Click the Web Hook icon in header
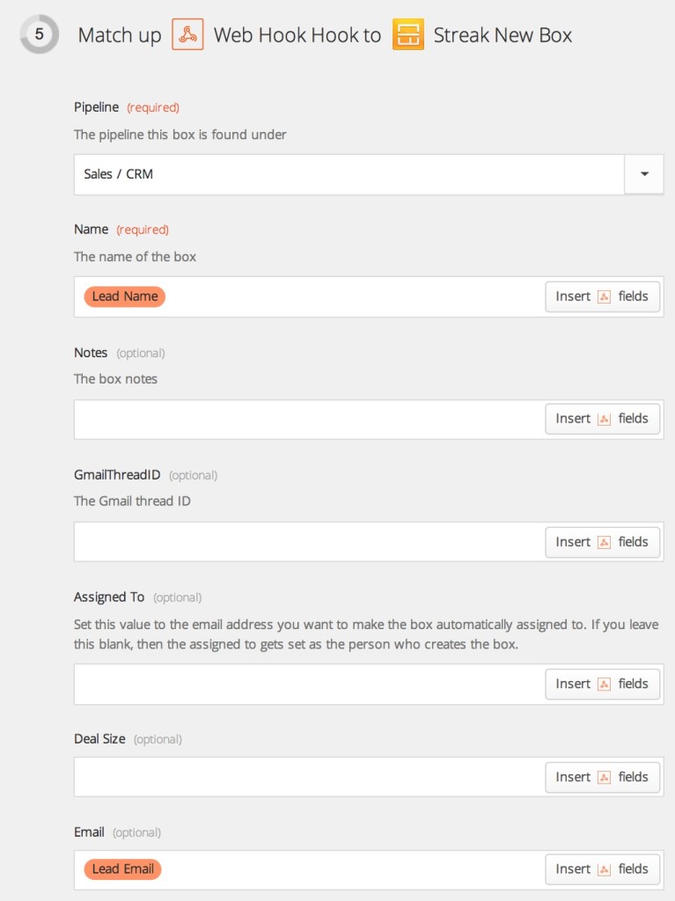 click(x=187, y=34)
